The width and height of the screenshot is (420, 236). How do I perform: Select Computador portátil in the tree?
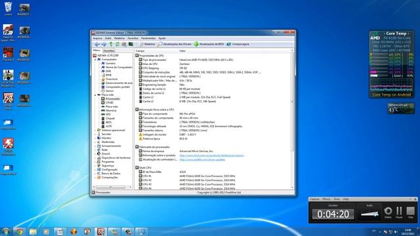117,87
